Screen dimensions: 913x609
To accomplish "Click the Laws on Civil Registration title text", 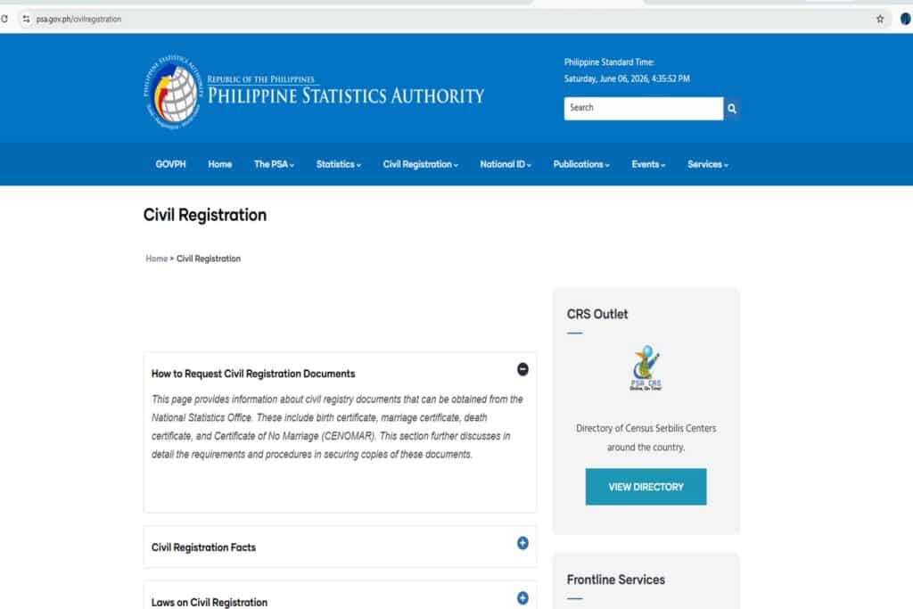I will [209, 602].
